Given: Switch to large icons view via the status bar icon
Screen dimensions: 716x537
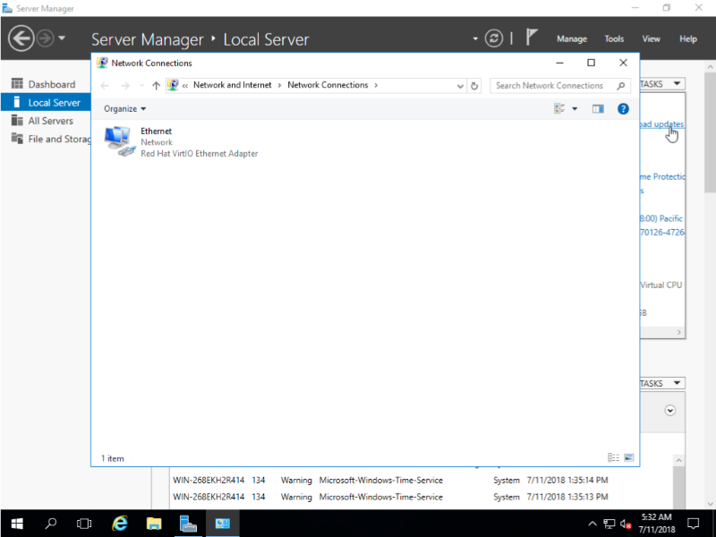Looking at the screenshot, I should [x=629, y=457].
